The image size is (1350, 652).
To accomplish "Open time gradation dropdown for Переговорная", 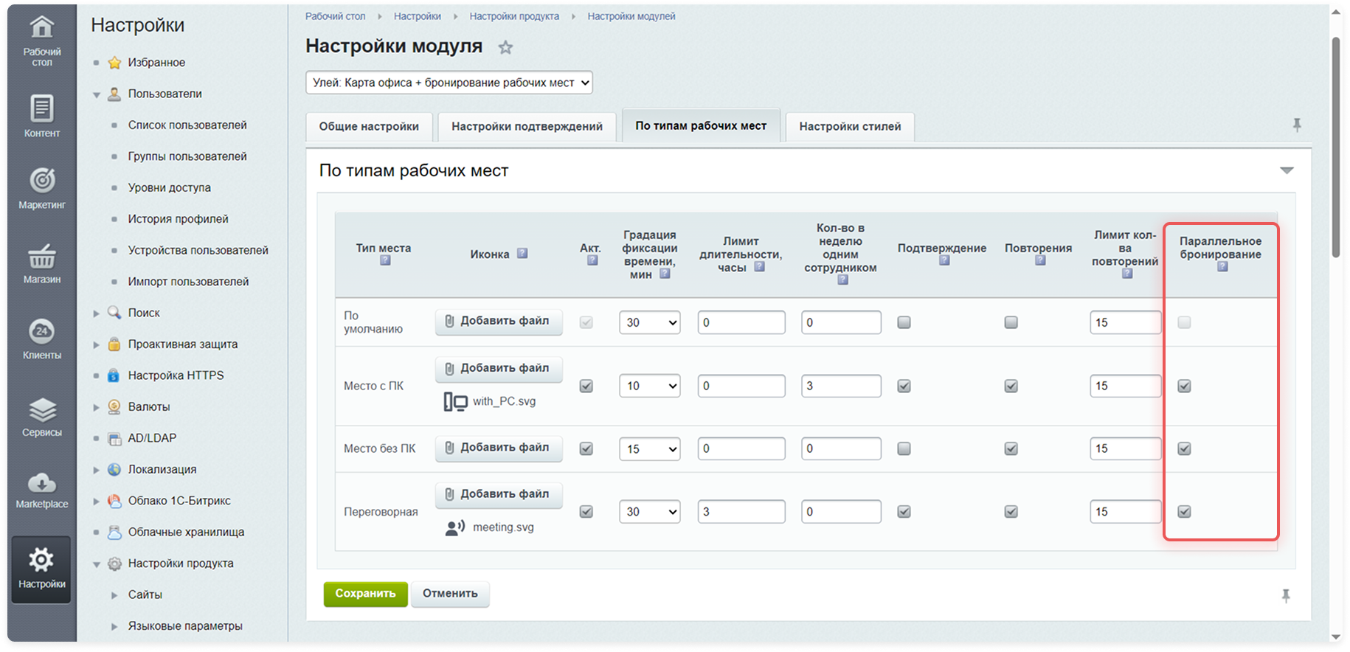I will coord(650,511).
